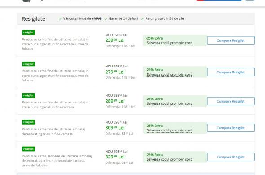Click the text Vândut și livrat de eMAG
The width and height of the screenshot is (265, 175).
pos(82,18)
